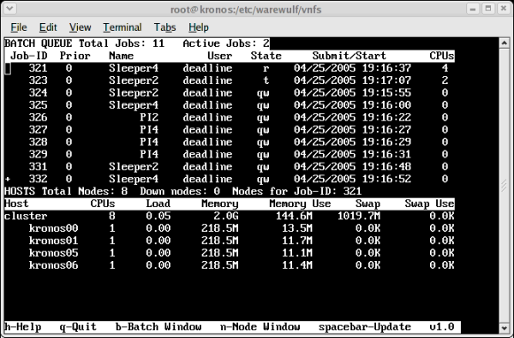Select job row 326 PI2
The height and width of the screenshot is (338, 514).
[230, 117]
